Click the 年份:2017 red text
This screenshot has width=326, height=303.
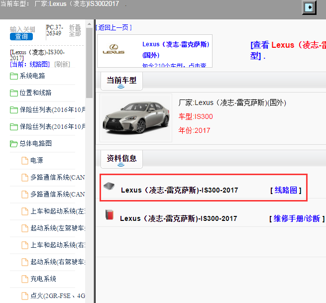194,130
